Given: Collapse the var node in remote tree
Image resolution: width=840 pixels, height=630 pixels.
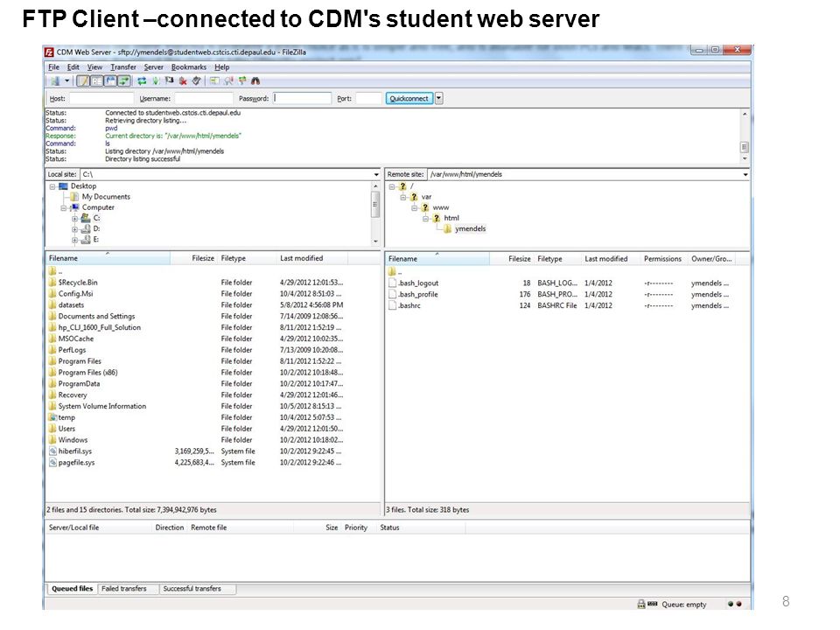Looking at the screenshot, I should tap(402, 197).
